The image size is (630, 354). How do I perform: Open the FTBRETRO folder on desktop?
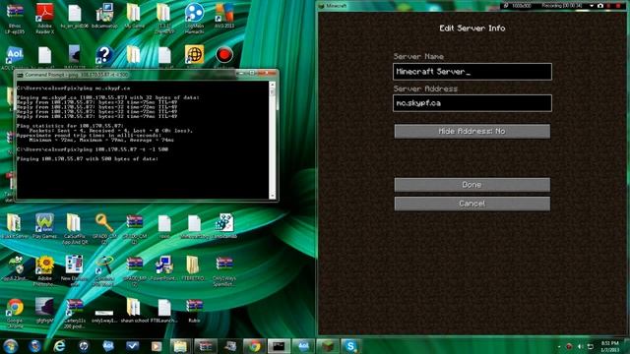click(193, 268)
